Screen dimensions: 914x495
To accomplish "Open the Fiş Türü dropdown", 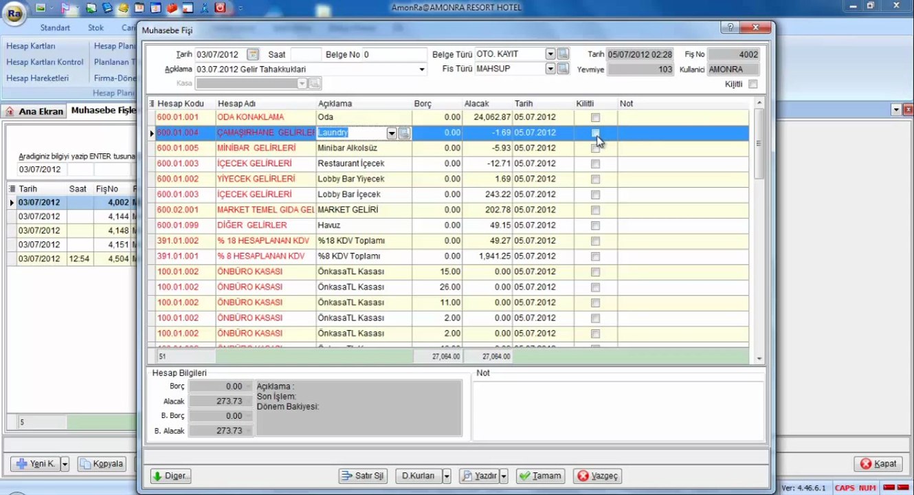I will [x=550, y=69].
